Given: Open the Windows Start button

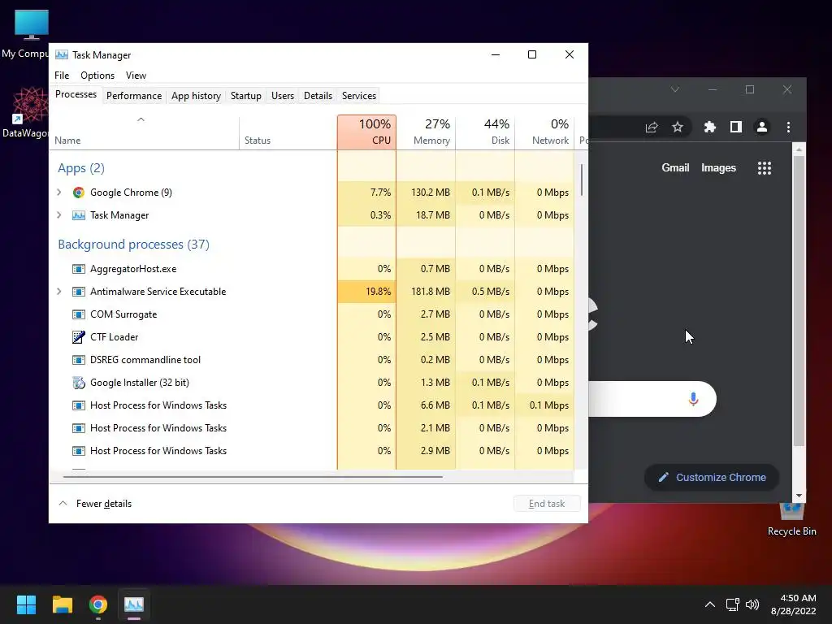Looking at the screenshot, I should tap(26, 604).
